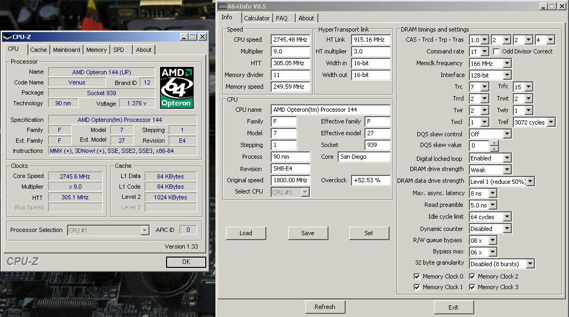
Task: Switch to the CPU-Z Cache tab
Action: pos(39,50)
